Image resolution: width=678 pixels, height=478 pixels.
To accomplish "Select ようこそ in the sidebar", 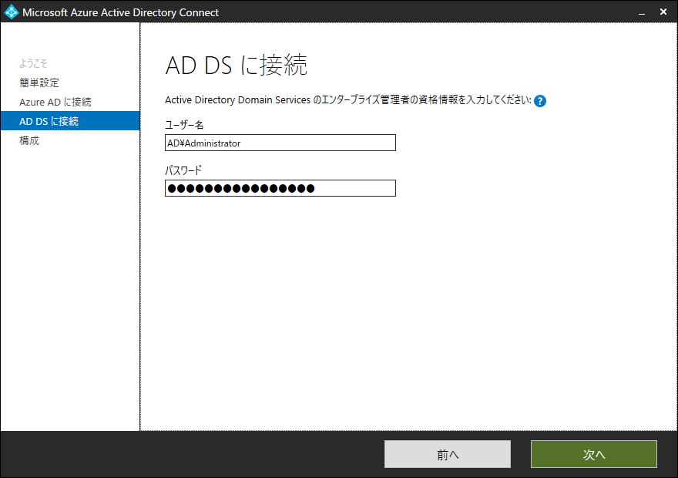I will click(33, 63).
